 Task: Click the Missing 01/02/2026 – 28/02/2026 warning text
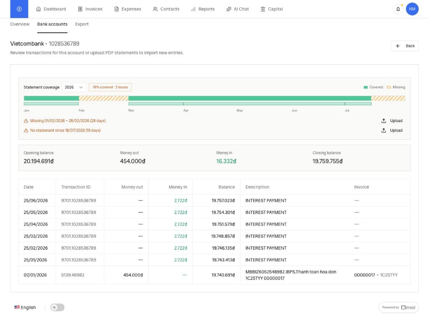coord(68,121)
